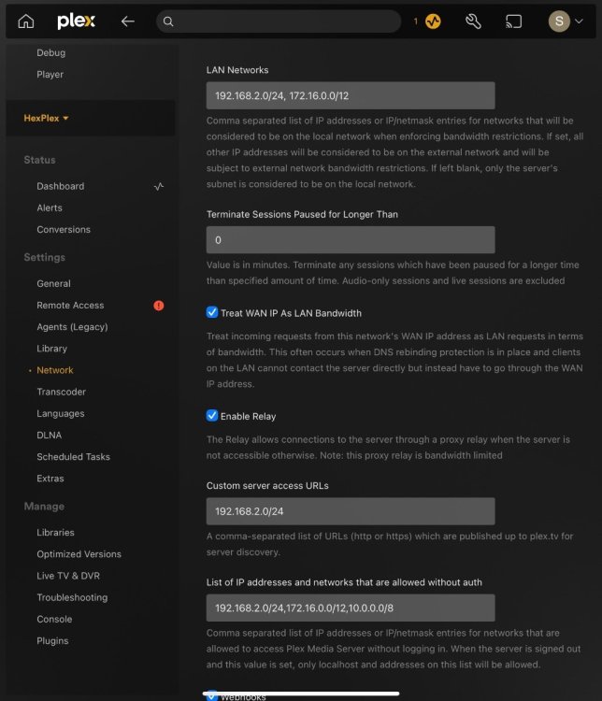
Task: Select Scheduled Tasks in the sidebar
Action: [x=73, y=457]
